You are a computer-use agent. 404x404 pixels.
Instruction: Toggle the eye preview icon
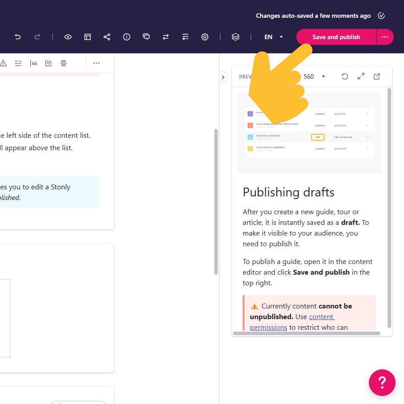pos(68,37)
